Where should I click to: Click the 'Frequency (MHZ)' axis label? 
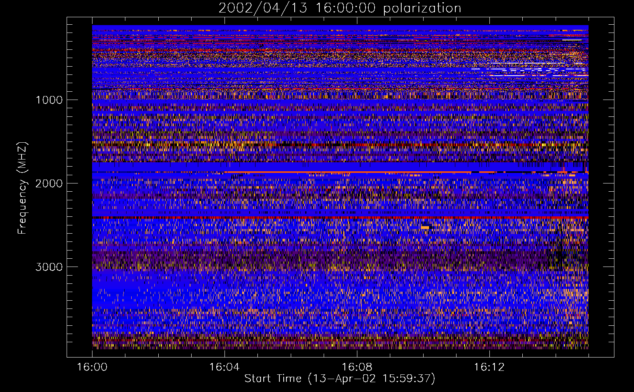pos(22,188)
